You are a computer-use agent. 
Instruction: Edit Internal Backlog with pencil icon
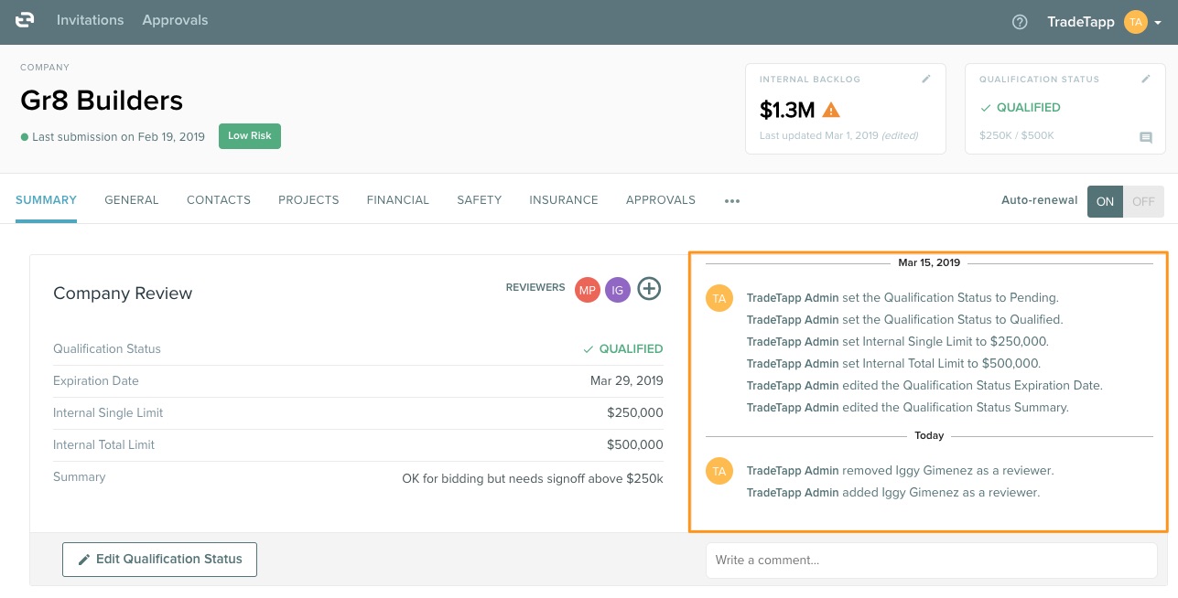pos(926,80)
